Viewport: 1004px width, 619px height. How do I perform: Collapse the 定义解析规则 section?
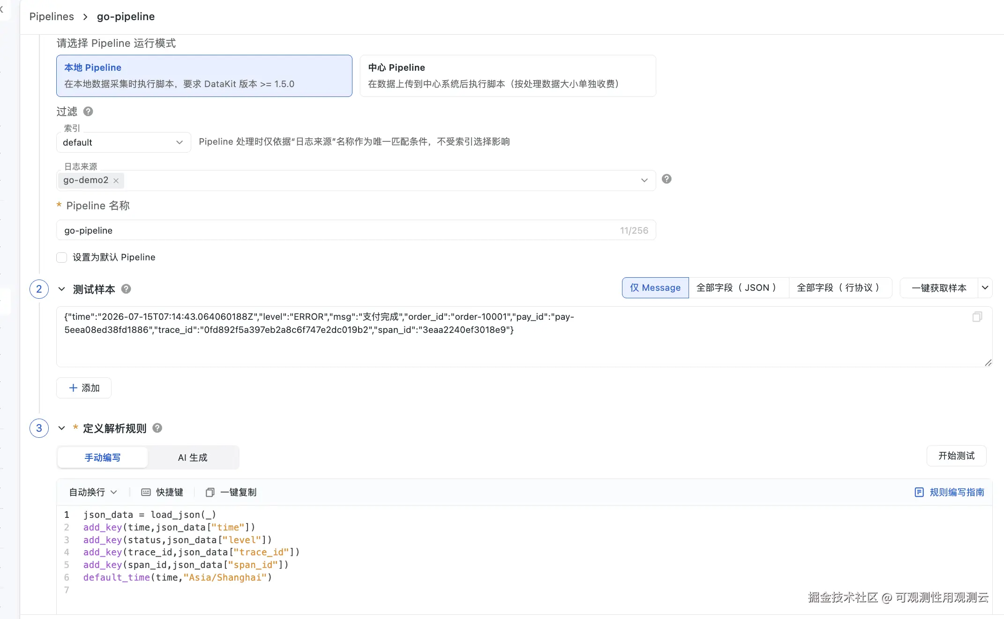coord(61,428)
